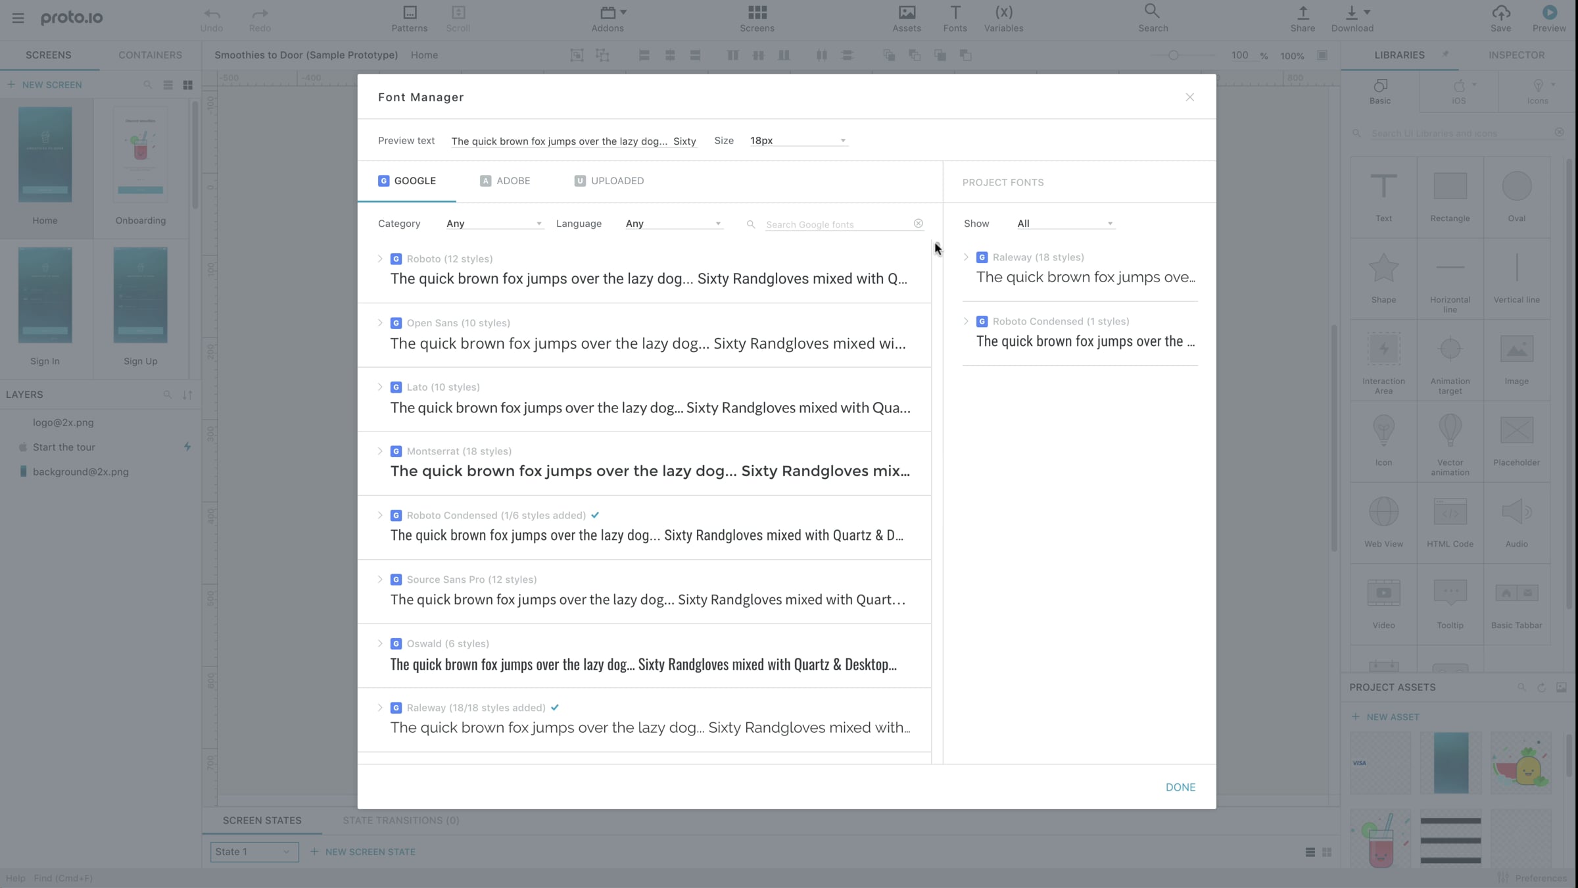Switch screens panel to list view
Screen dimensions: 1578x888
click(x=168, y=85)
